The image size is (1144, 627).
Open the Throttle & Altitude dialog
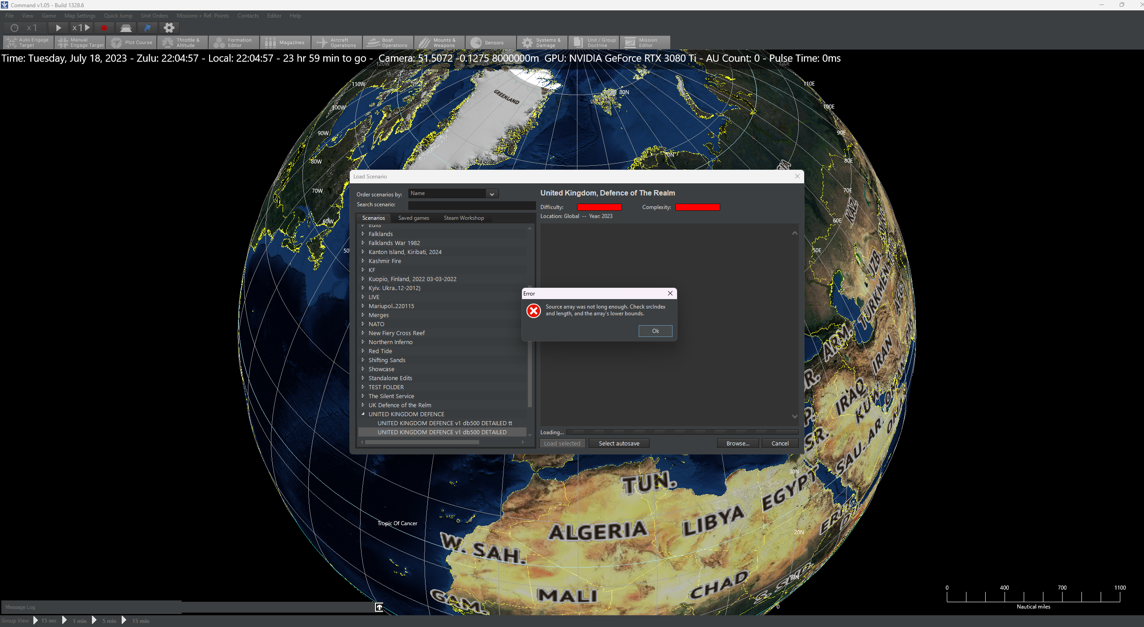183,43
